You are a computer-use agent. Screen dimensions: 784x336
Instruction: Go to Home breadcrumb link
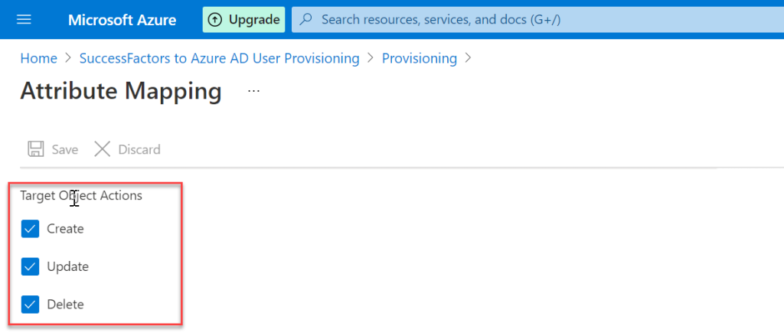[x=38, y=58]
